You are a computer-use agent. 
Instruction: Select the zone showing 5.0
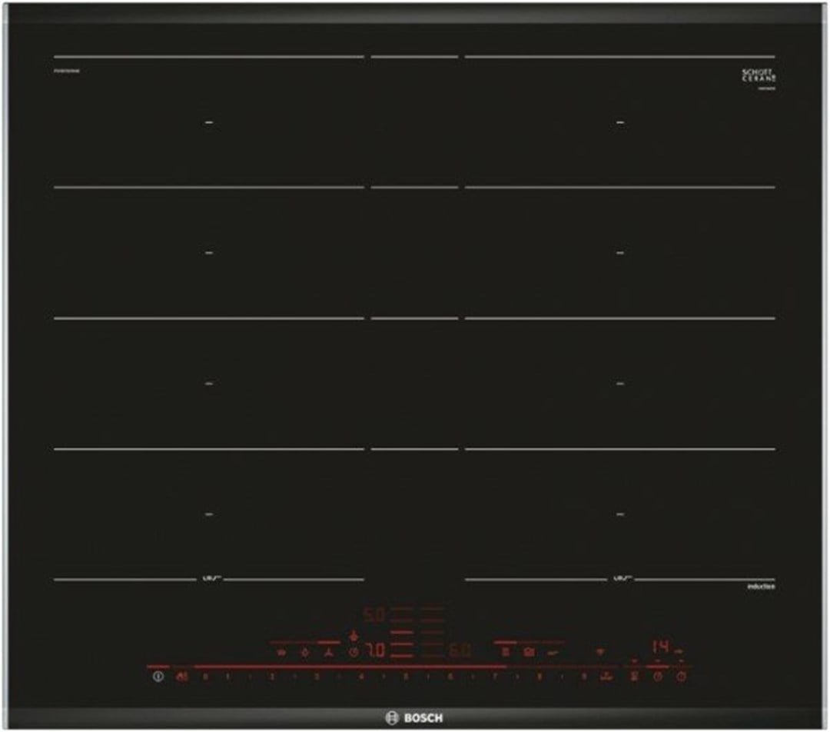tap(374, 614)
